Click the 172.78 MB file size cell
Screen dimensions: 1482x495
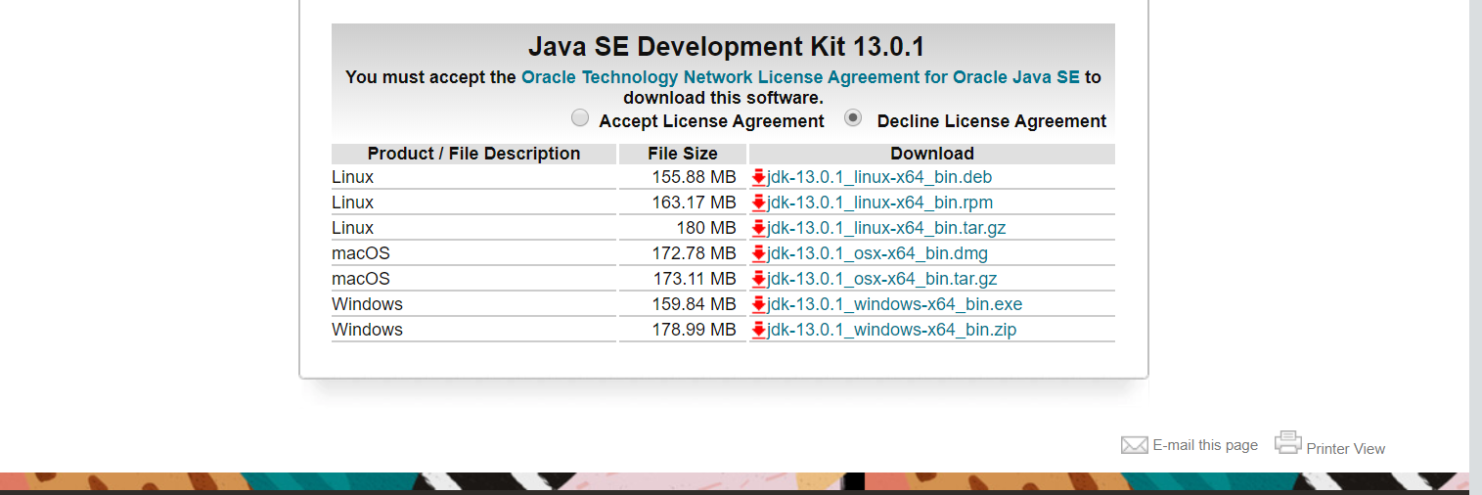(x=683, y=253)
